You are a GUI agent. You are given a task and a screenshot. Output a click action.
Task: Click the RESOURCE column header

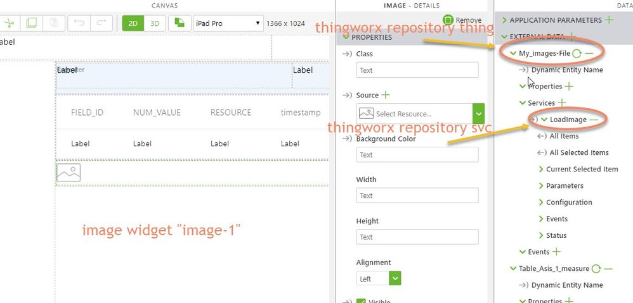tap(231, 113)
